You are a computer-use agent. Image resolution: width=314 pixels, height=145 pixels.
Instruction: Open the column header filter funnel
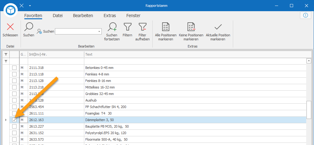[x=6, y=54]
